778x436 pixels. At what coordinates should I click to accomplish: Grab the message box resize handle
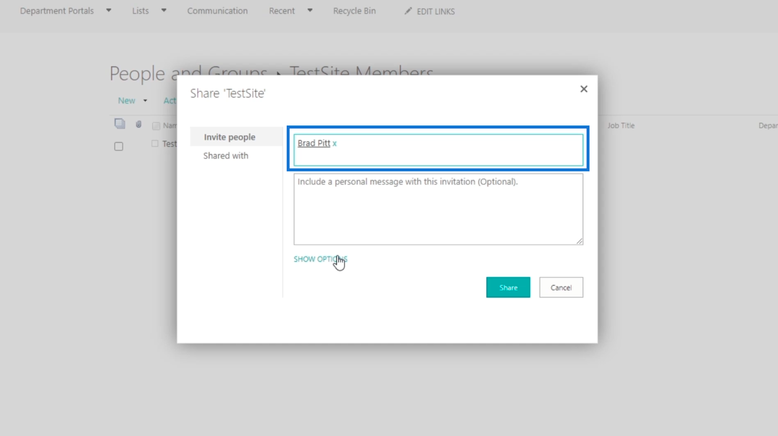(580, 241)
